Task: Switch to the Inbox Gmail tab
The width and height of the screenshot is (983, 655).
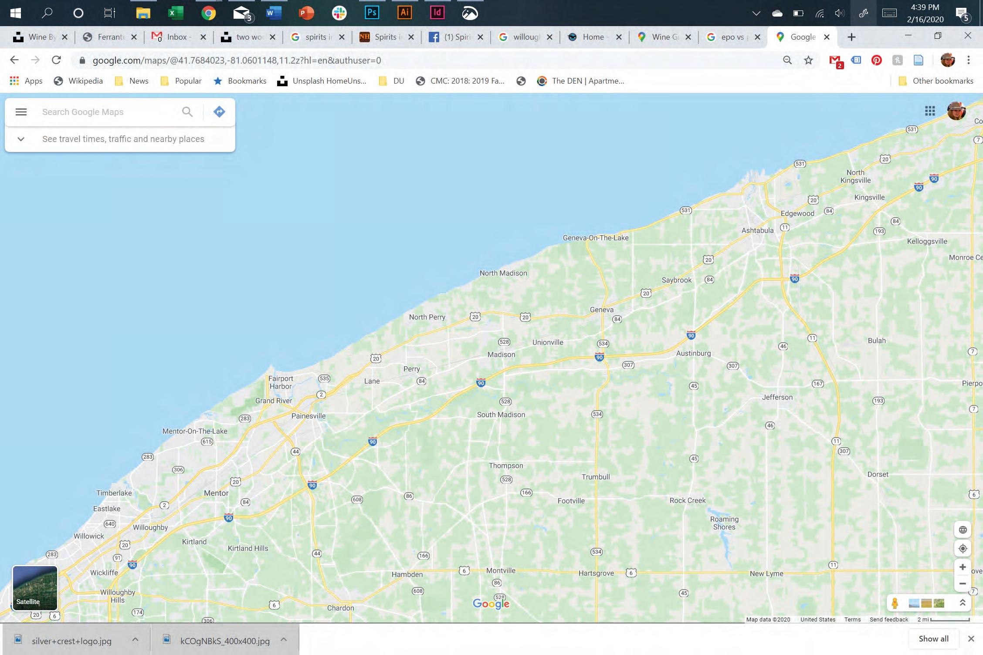Action: click(177, 37)
